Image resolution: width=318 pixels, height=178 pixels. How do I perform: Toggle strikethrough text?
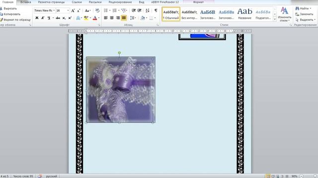click(58, 18)
